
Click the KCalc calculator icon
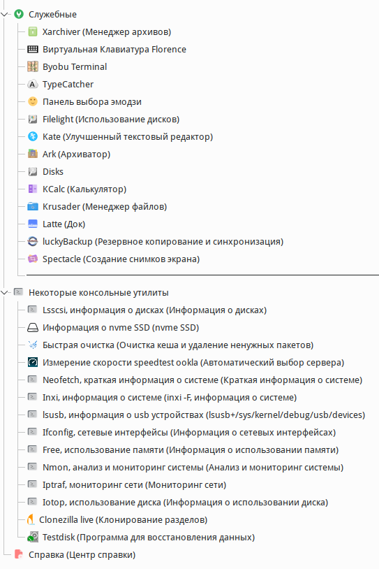pos(33,189)
